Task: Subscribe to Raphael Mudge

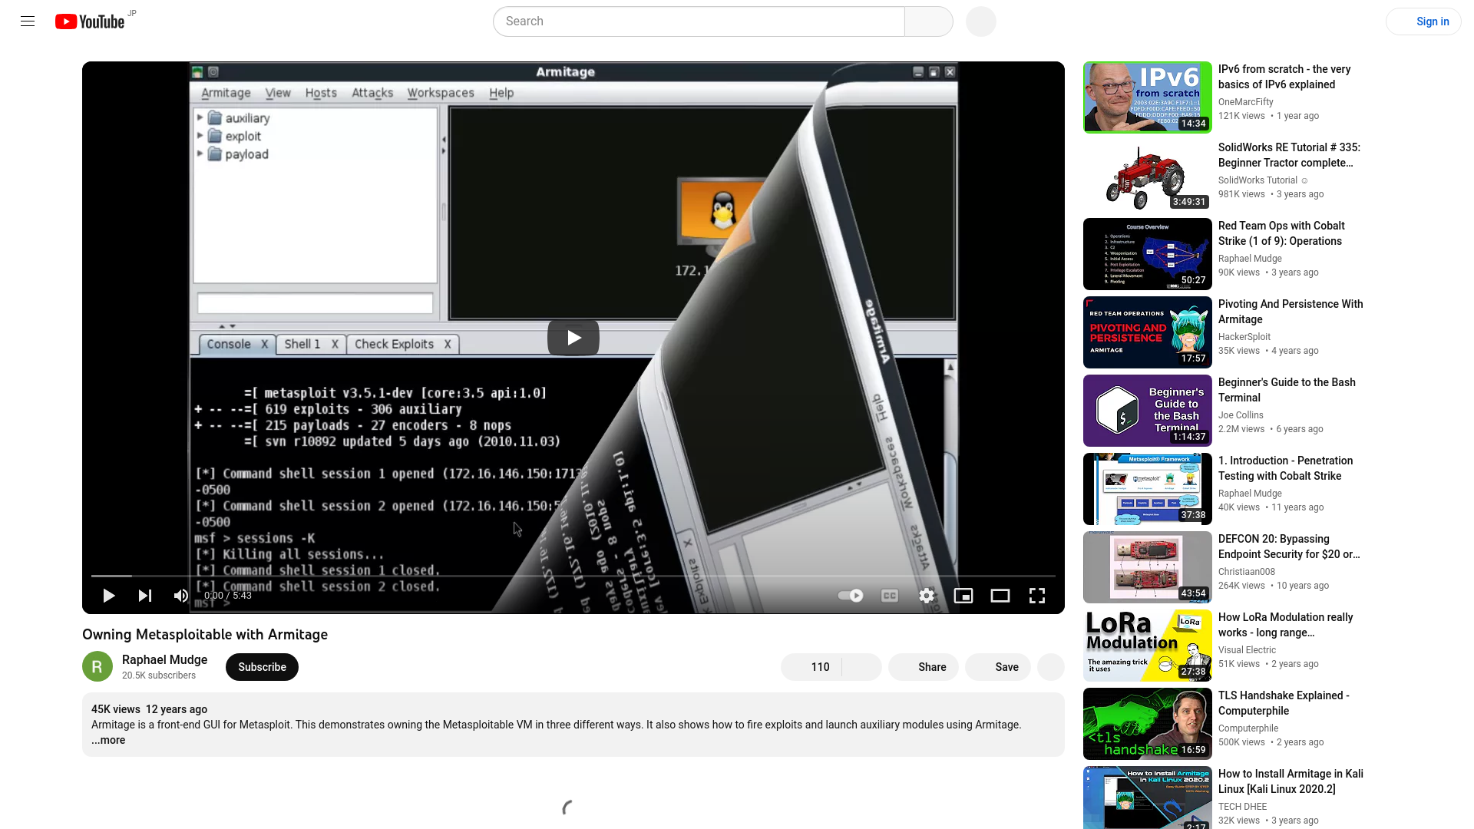Action: click(x=262, y=667)
